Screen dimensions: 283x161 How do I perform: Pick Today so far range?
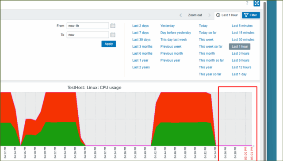click(208, 33)
